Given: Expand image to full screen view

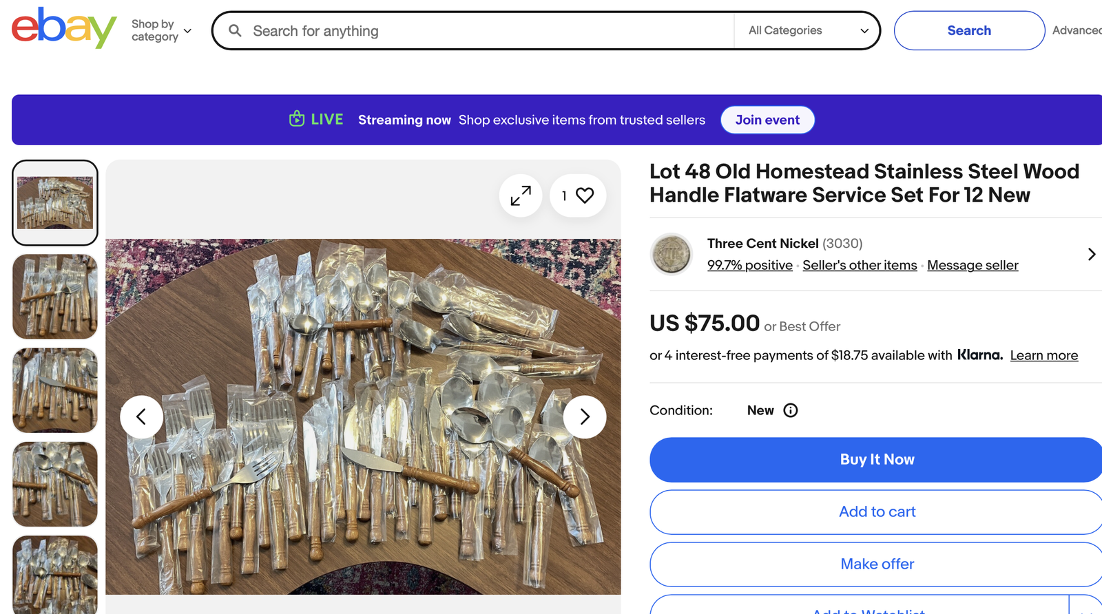Looking at the screenshot, I should click(x=521, y=196).
